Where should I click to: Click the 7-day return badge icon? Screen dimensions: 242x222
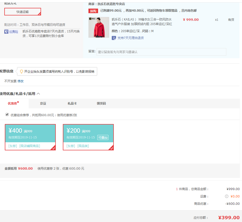pyautogui.click(x=114, y=38)
